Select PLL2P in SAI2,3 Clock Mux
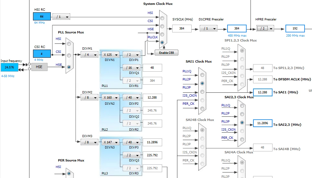 coord(242,114)
